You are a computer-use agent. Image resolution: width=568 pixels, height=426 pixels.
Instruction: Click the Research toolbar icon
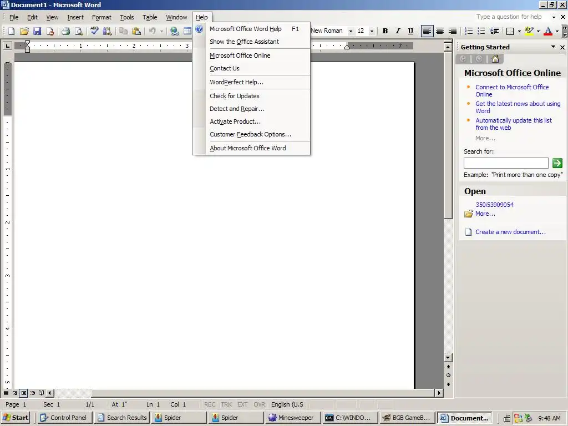tap(107, 31)
